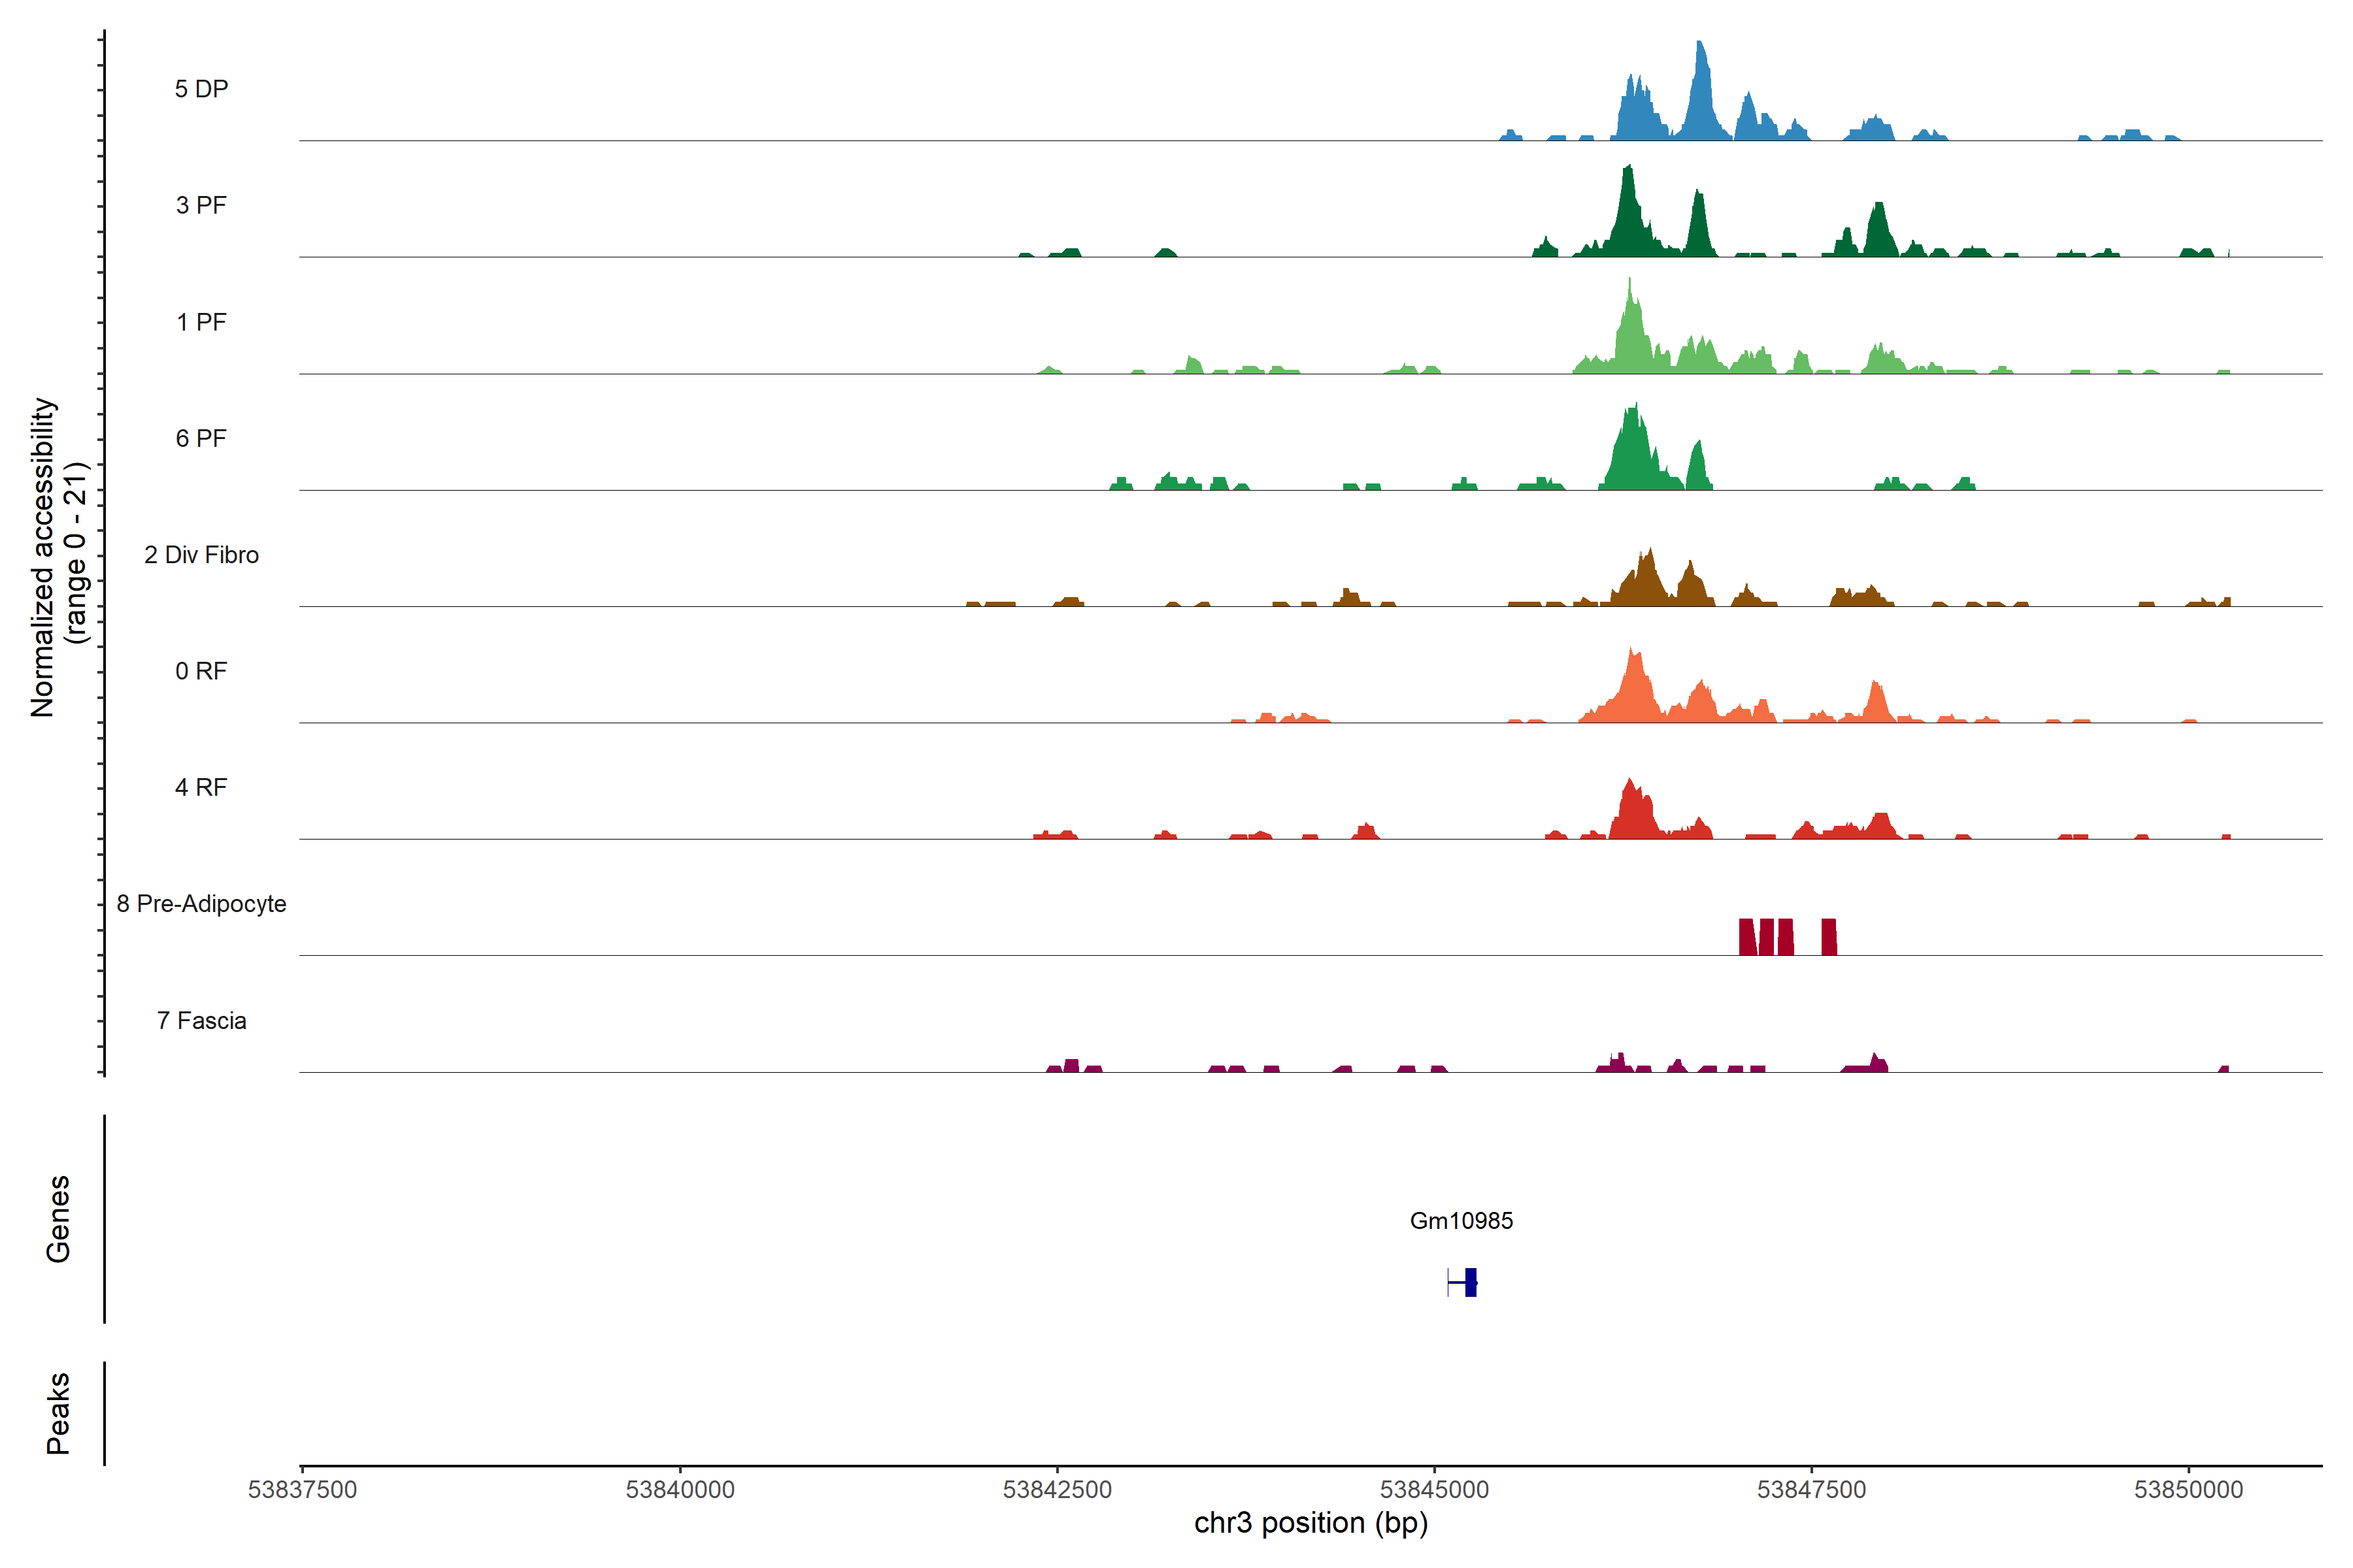
Task: Click the 5 DP track label
Action: (x=201, y=89)
